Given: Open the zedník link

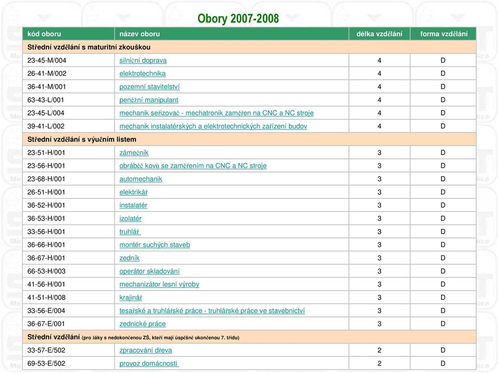Looking at the screenshot, I should 129,258.
